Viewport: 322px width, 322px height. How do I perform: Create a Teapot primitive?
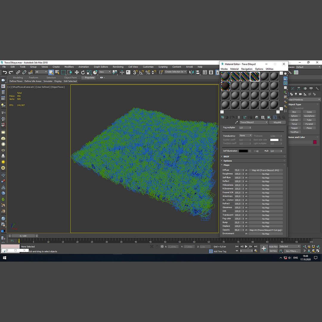(x=294, y=128)
